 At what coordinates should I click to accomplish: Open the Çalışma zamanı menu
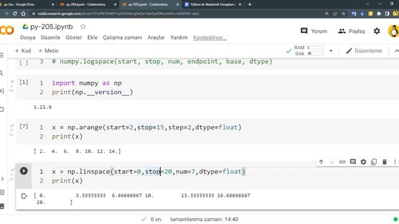pos(122,37)
